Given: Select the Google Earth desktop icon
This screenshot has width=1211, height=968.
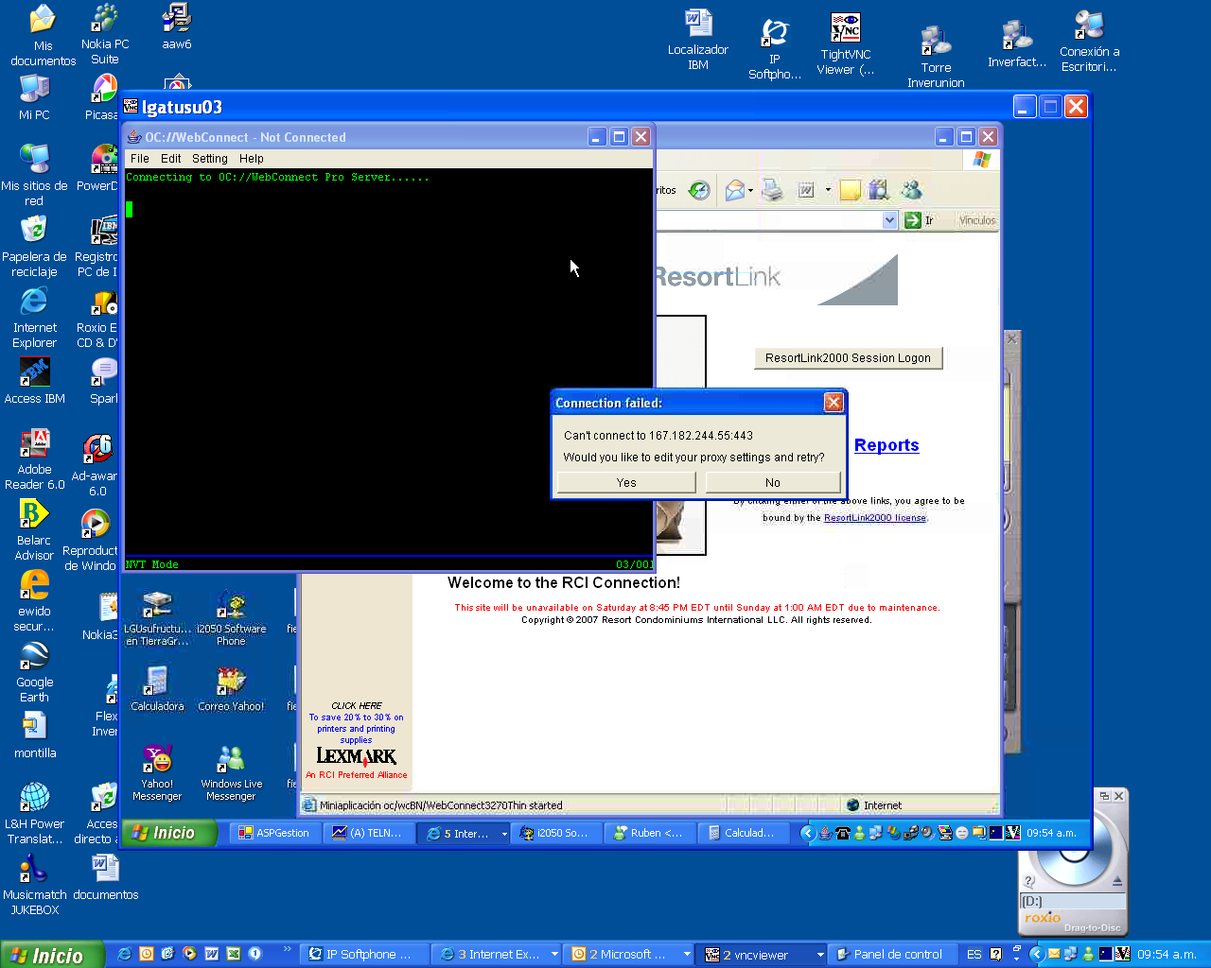Looking at the screenshot, I should (34, 672).
